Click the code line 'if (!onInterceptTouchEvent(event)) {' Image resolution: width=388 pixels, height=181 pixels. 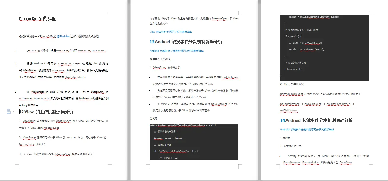[176, 151]
